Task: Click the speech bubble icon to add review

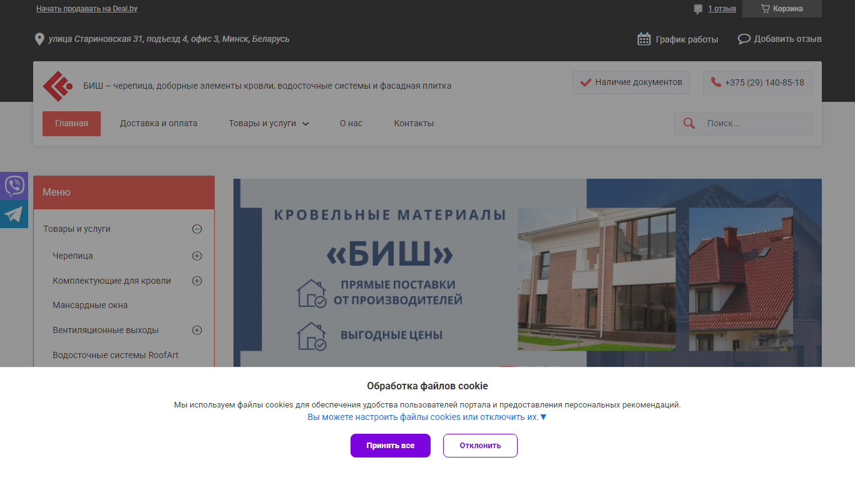Action: (x=744, y=39)
